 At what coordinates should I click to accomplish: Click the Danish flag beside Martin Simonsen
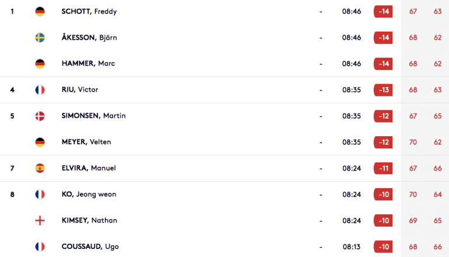40,116
